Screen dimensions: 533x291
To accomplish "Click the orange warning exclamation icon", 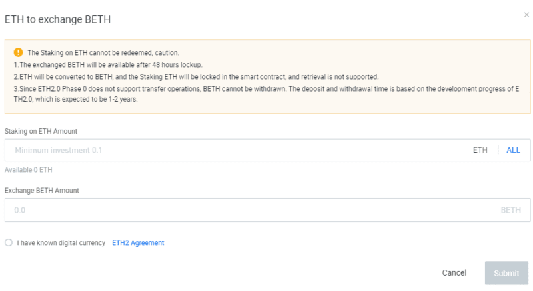I will 18,52.
